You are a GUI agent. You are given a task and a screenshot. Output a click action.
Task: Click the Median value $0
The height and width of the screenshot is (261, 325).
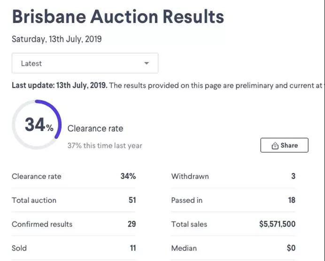[x=290, y=248]
